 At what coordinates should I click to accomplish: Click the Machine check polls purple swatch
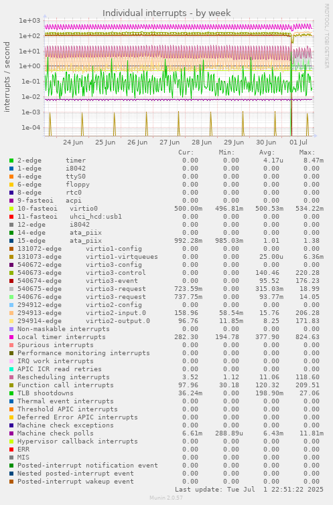(11, 433)
